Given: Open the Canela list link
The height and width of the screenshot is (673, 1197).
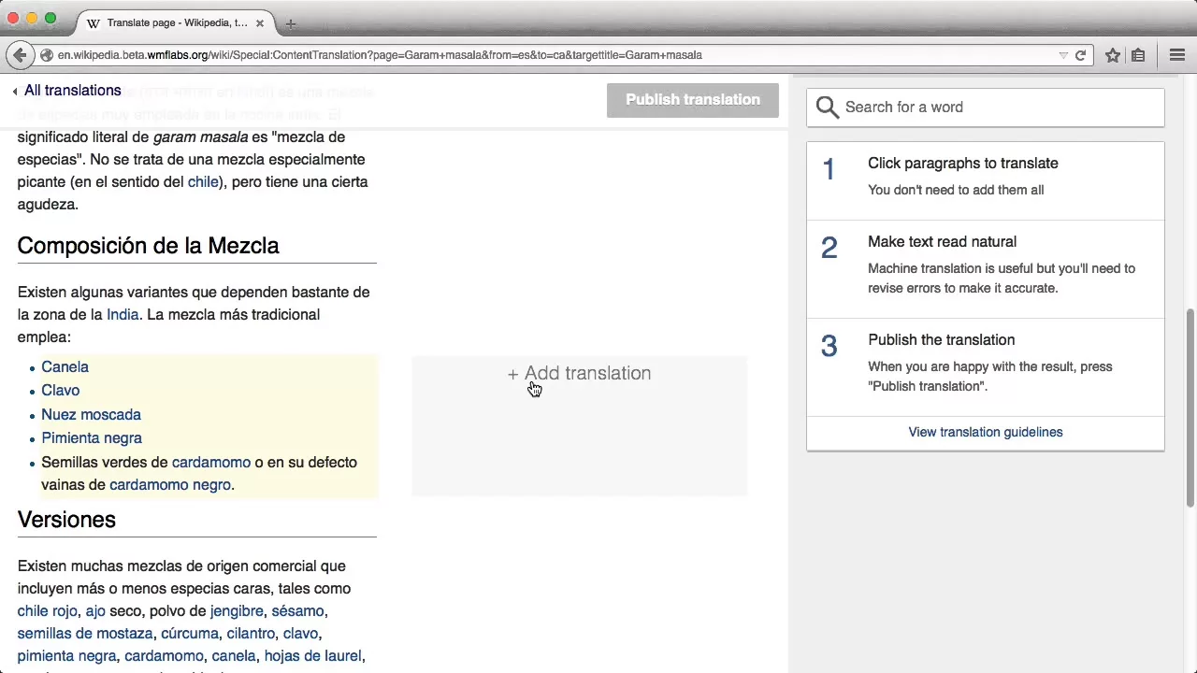Looking at the screenshot, I should [x=65, y=367].
